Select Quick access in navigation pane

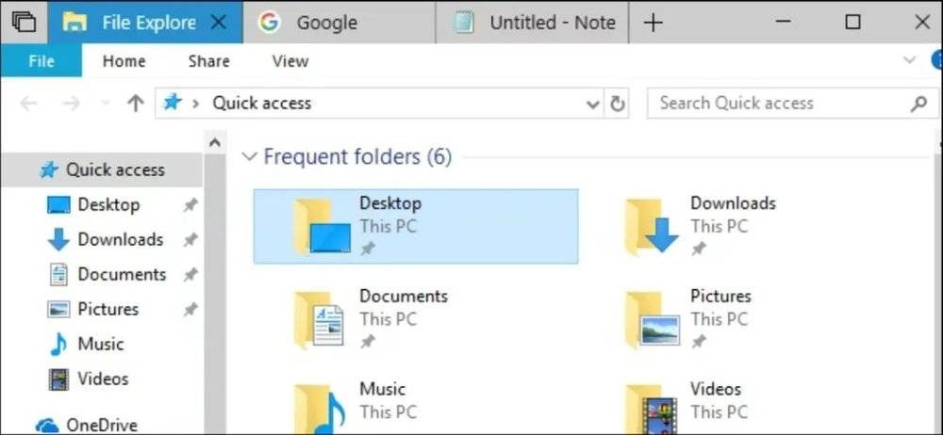(102, 170)
